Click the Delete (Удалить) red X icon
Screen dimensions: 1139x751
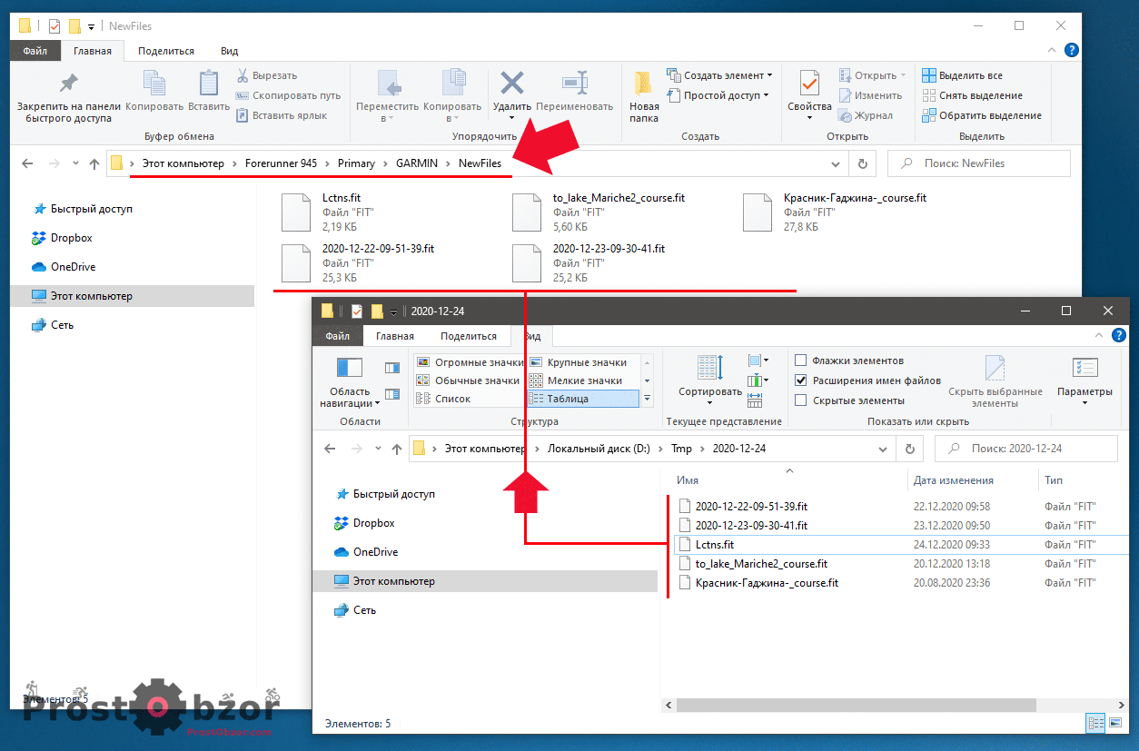pos(512,84)
